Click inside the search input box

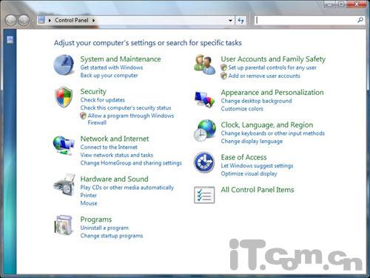306,20
